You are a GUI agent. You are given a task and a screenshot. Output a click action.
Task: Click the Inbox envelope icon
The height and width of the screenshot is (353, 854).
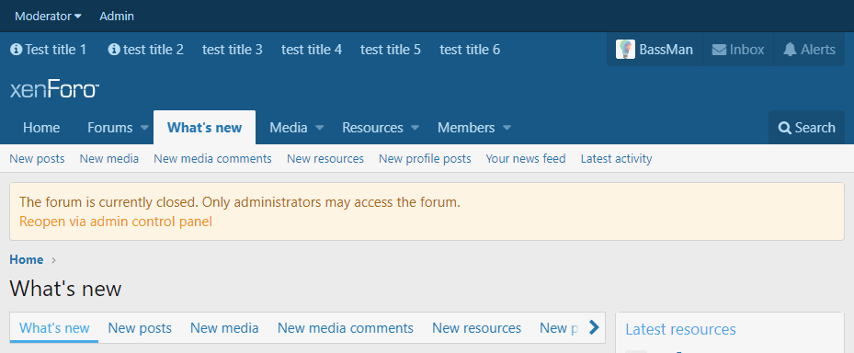pos(719,50)
